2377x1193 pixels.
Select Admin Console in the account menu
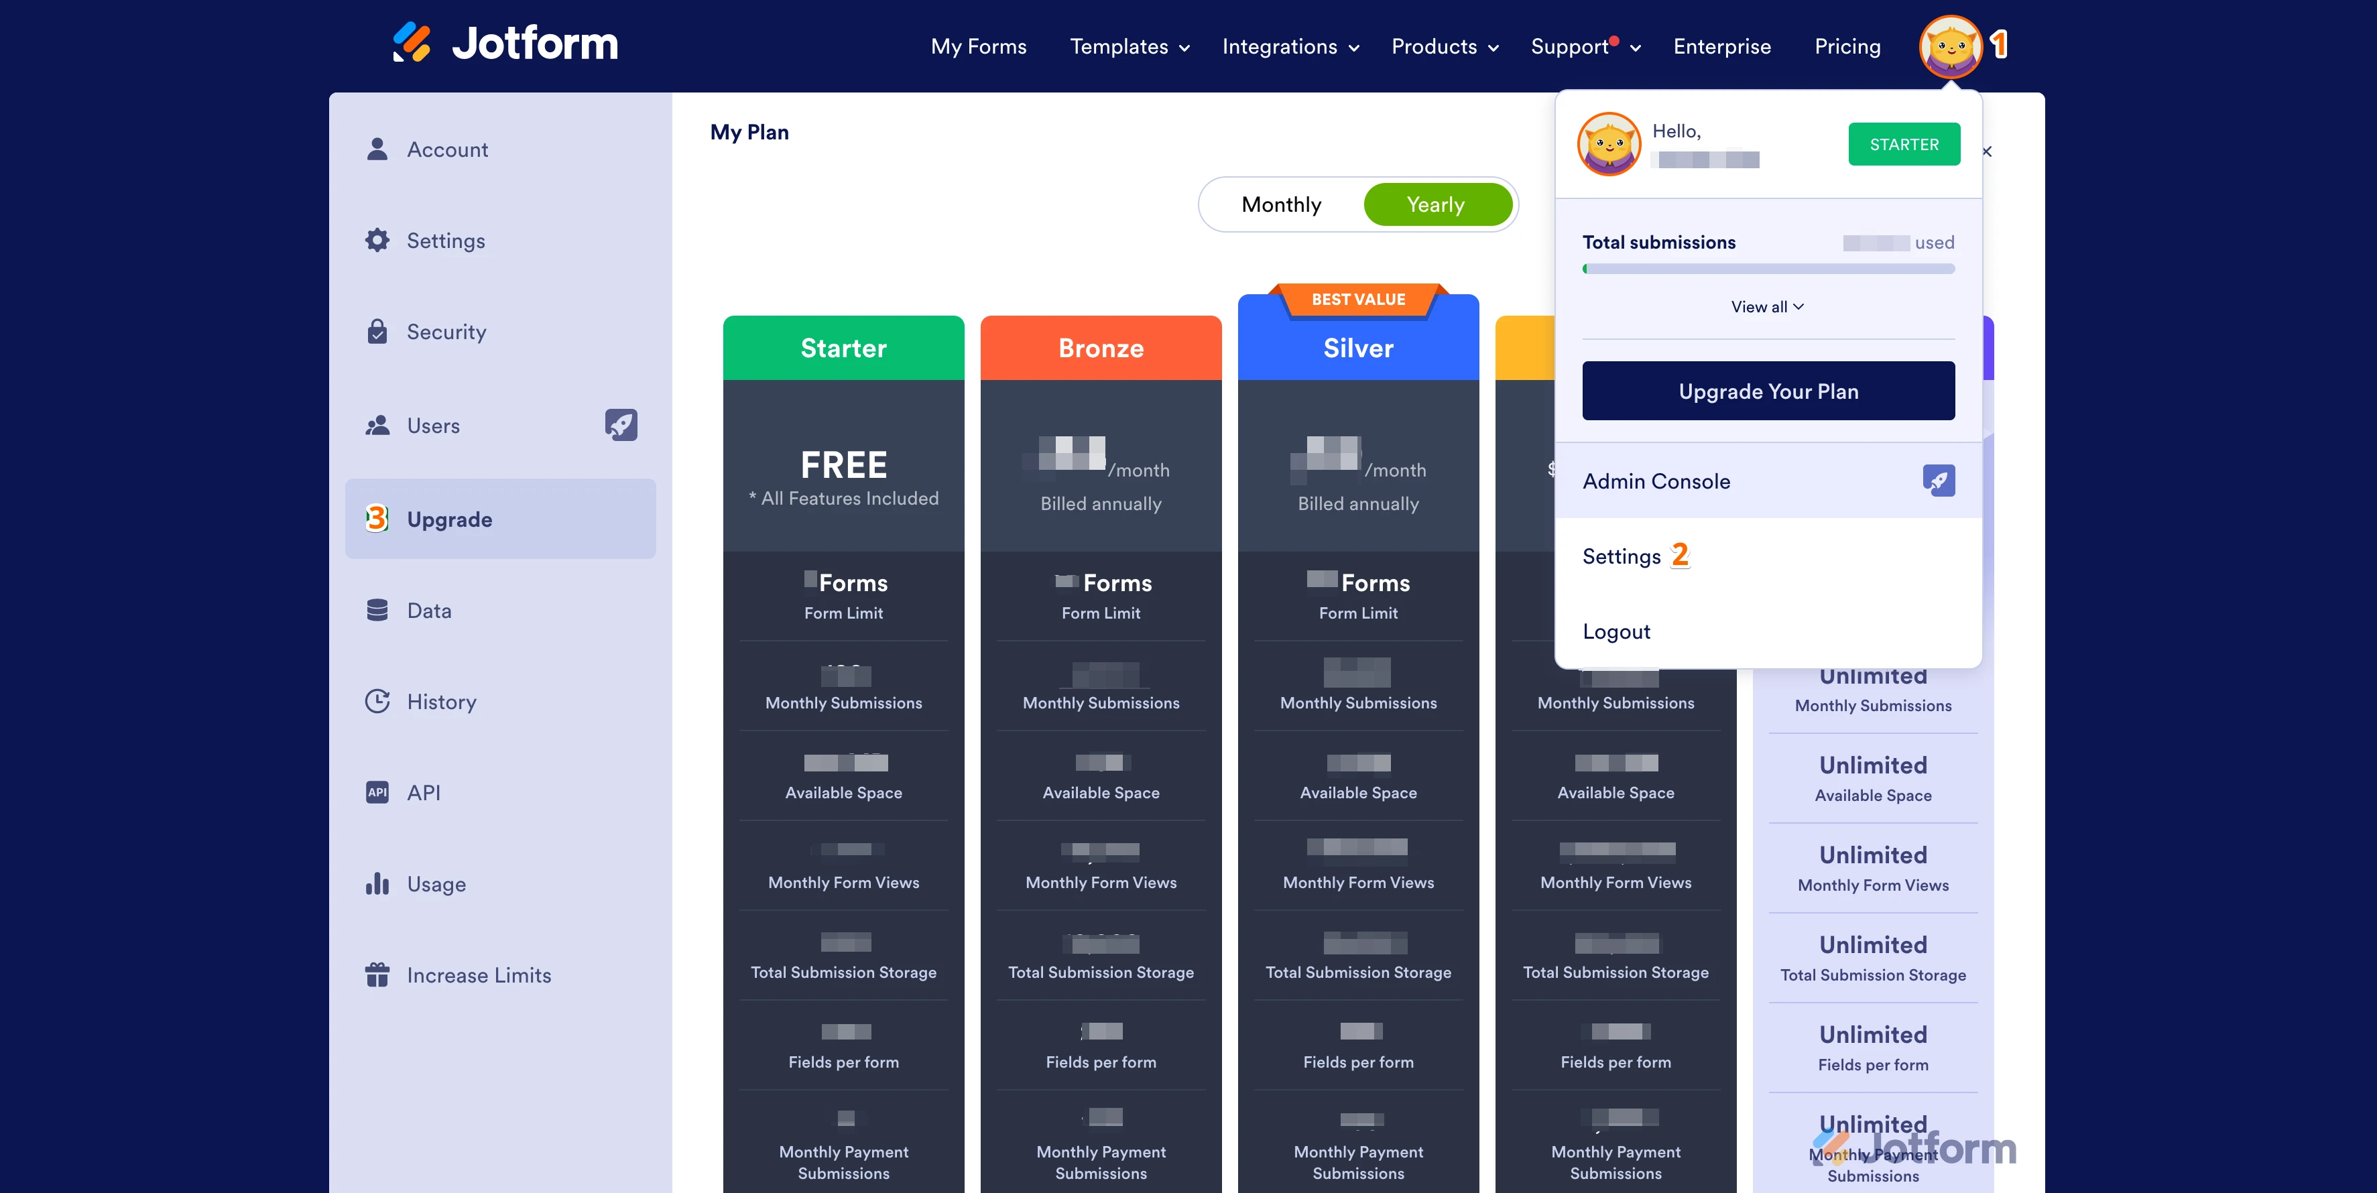click(x=1768, y=481)
